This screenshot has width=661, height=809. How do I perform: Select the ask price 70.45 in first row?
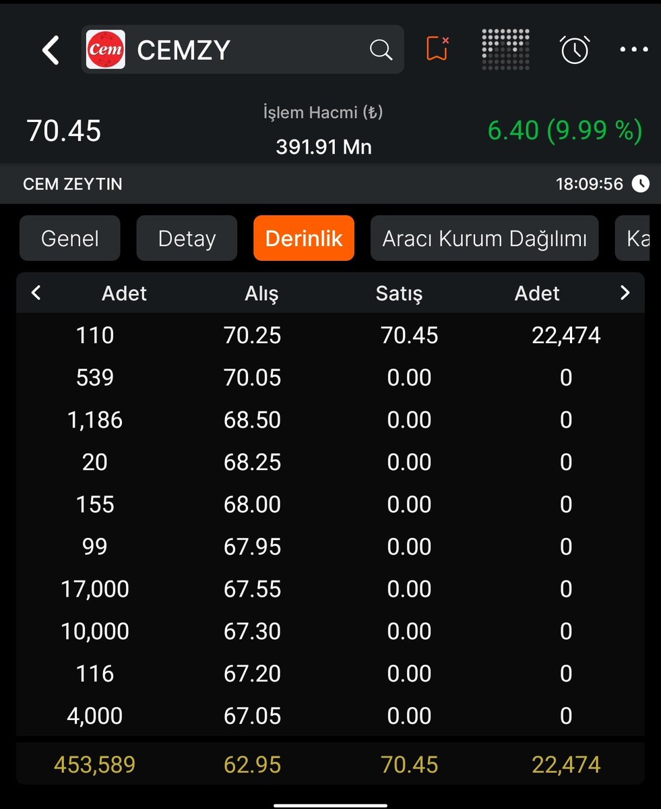[x=410, y=335]
